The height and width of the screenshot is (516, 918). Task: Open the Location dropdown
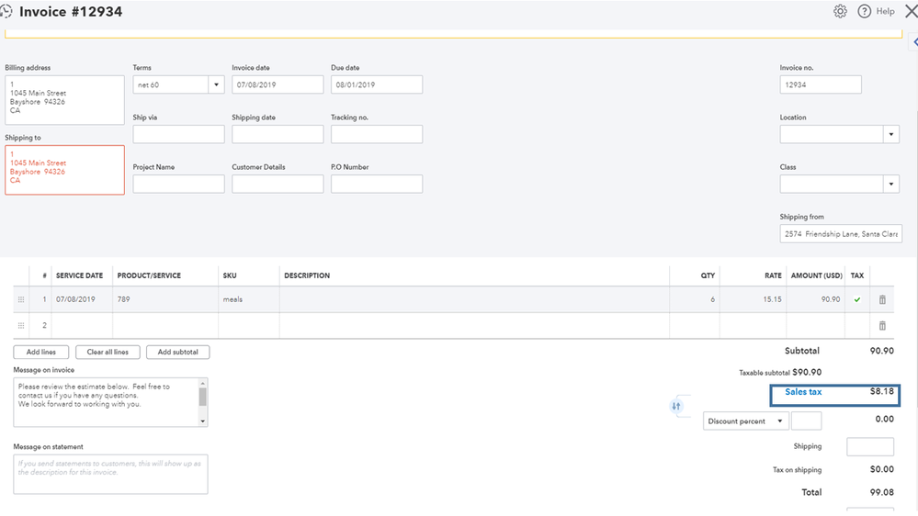[890, 134]
